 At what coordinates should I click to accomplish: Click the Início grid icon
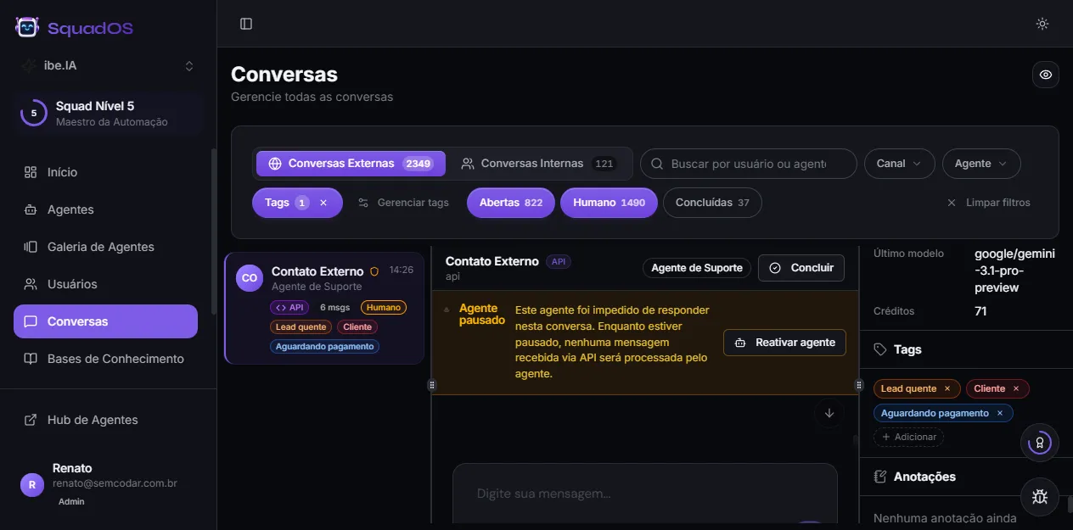31,172
